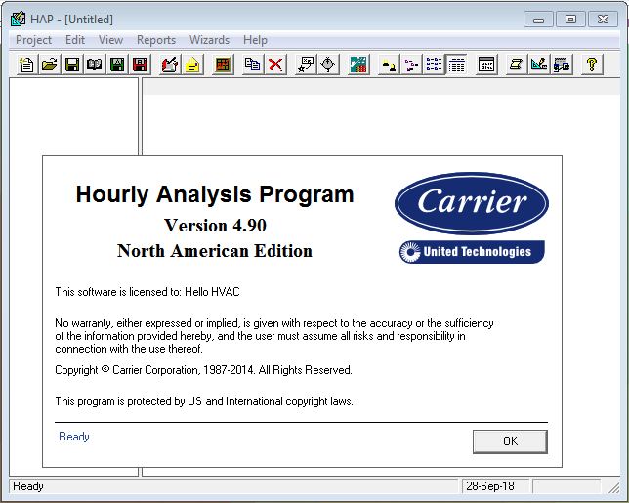Image resolution: width=629 pixels, height=503 pixels.
Task: Switch to List view icon
Action: (x=434, y=64)
